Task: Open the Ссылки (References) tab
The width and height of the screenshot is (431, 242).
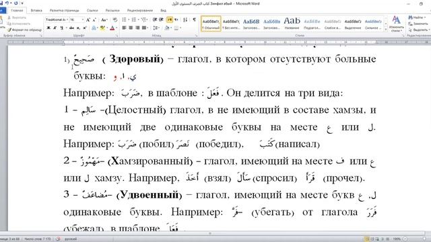Action: [x=92, y=11]
